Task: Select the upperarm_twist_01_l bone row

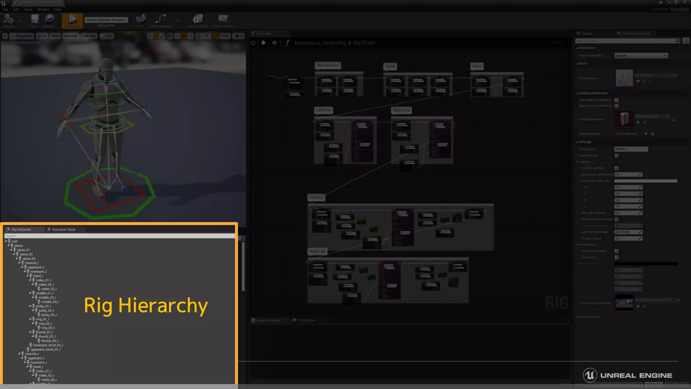Action: tap(46, 349)
